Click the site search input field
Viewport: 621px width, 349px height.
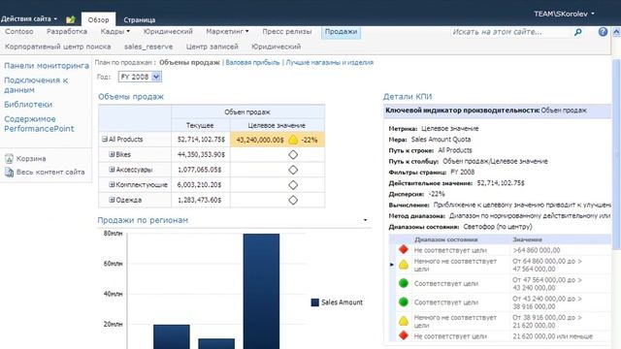pos(510,32)
